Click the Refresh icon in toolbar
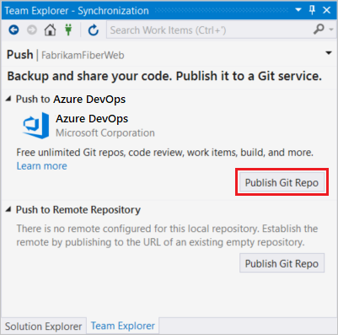Image resolution: width=338 pixels, height=335 pixels. [x=94, y=30]
